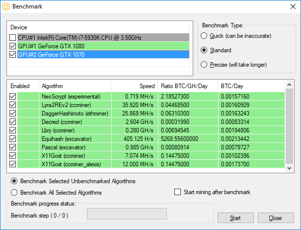Click ratio value 2.18527300

pos(175,96)
